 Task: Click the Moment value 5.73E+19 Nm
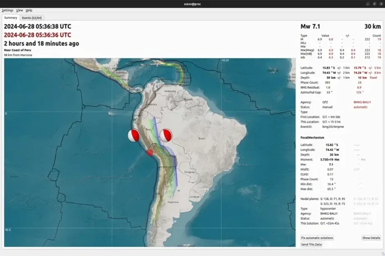[x=330, y=159]
